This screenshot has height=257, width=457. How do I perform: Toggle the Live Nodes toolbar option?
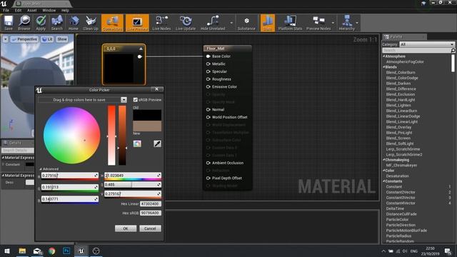161,23
